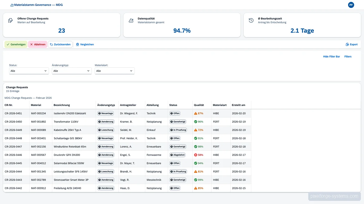Click the red error icon beside 58%
The height and width of the screenshot is (204, 364).
click(x=196, y=155)
